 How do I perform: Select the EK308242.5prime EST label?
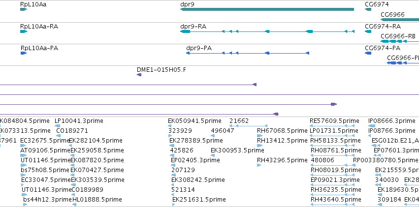(198, 180)
